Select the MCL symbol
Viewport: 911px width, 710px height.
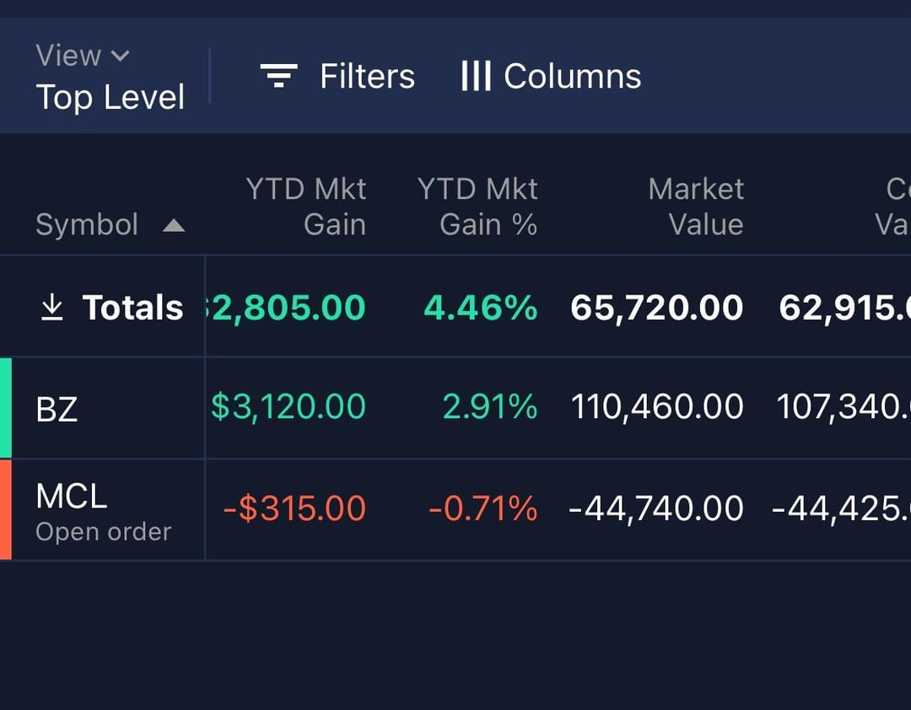click(72, 497)
